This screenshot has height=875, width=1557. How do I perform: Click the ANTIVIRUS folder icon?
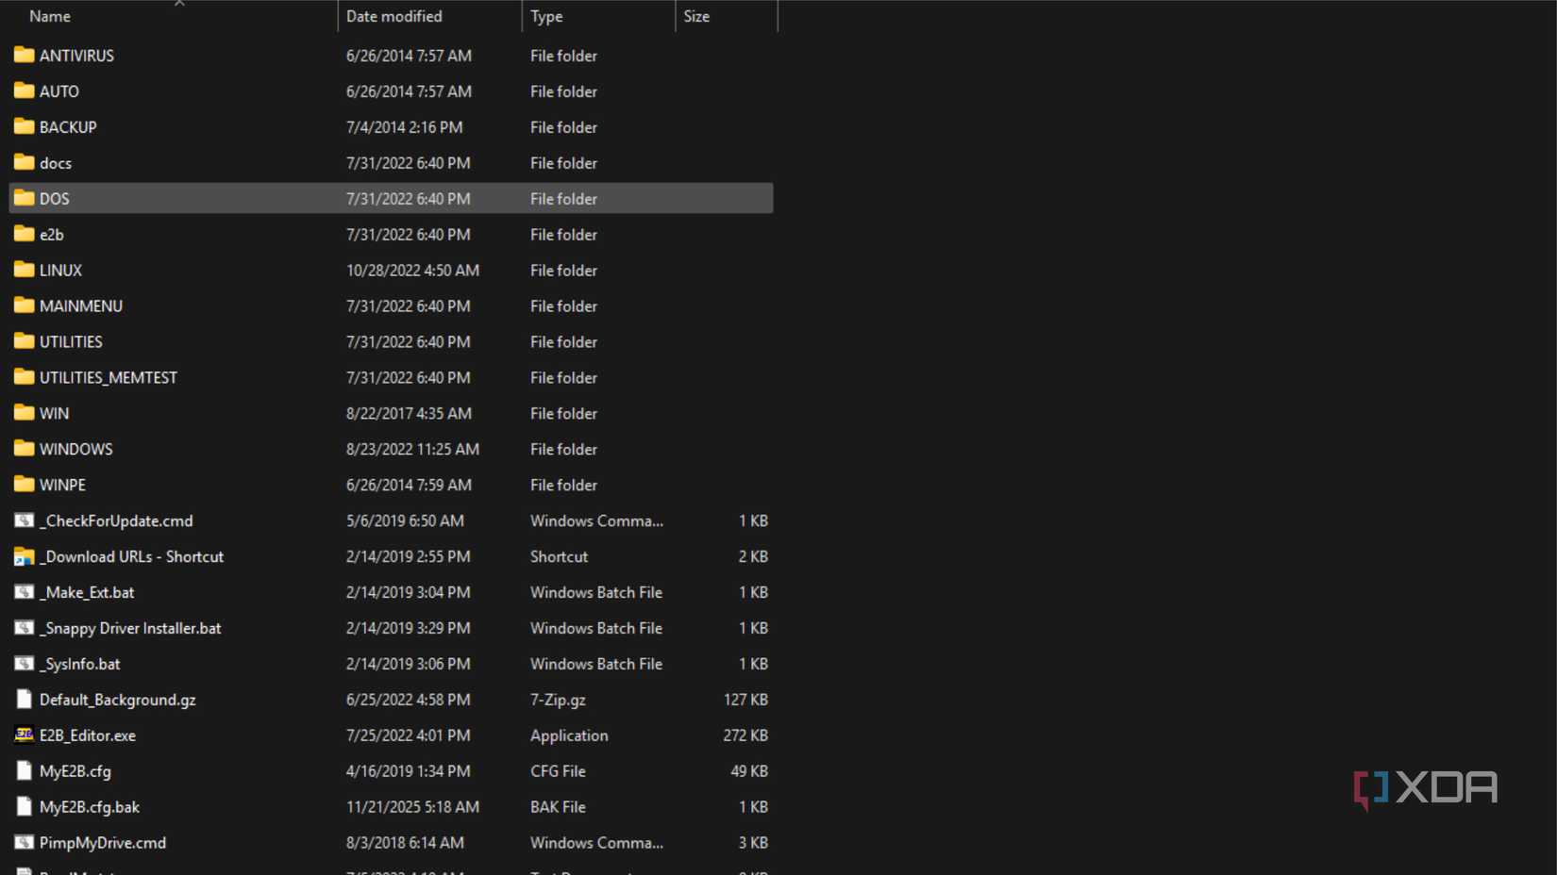pos(25,56)
